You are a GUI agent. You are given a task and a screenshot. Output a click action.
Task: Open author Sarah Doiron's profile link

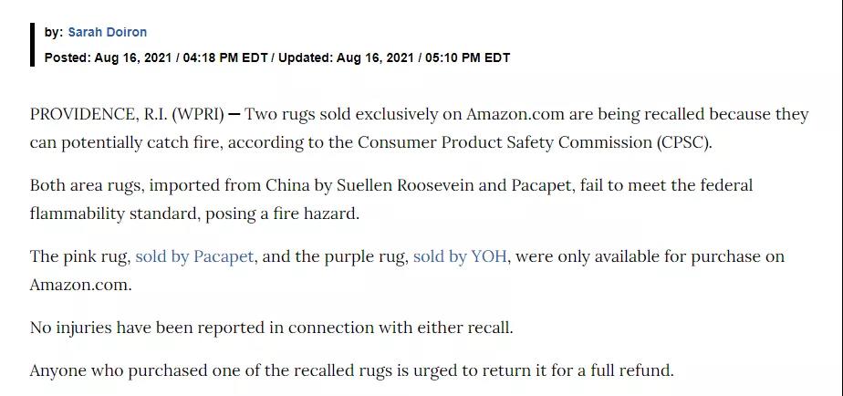[107, 32]
